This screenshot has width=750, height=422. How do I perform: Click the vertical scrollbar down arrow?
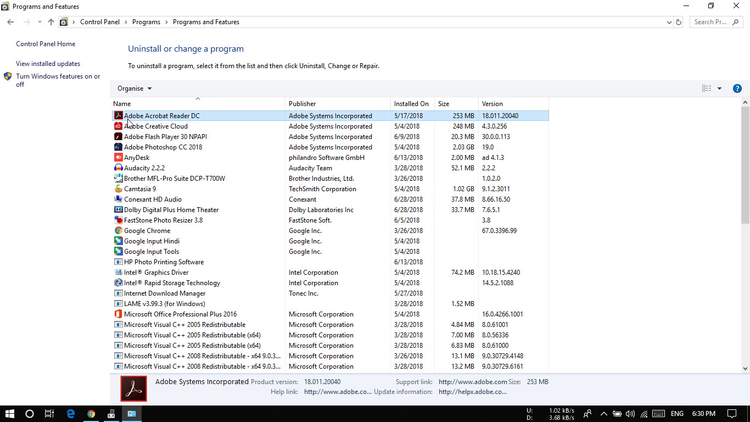745,368
